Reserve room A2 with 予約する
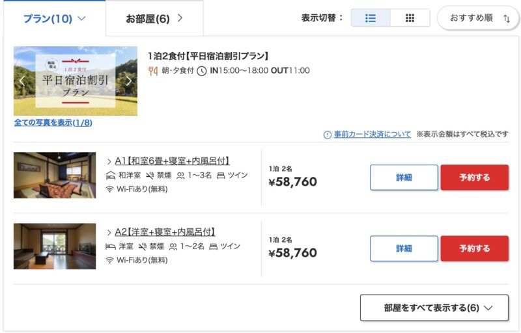The width and height of the screenshot is (521, 333). pyautogui.click(x=474, y=248)
